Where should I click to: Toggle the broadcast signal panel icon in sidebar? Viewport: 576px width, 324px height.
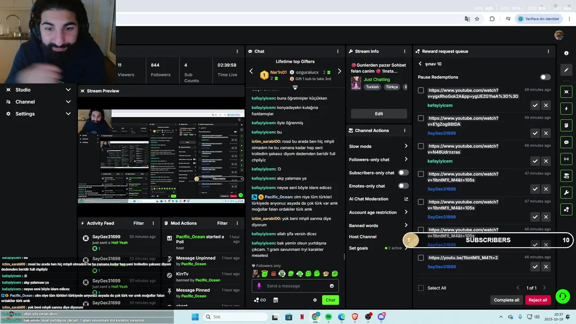pos(566,159)
